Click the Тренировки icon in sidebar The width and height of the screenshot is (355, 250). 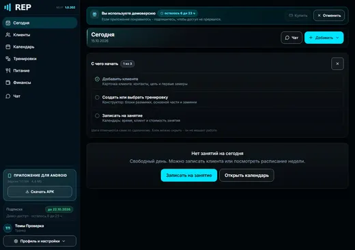8,59
